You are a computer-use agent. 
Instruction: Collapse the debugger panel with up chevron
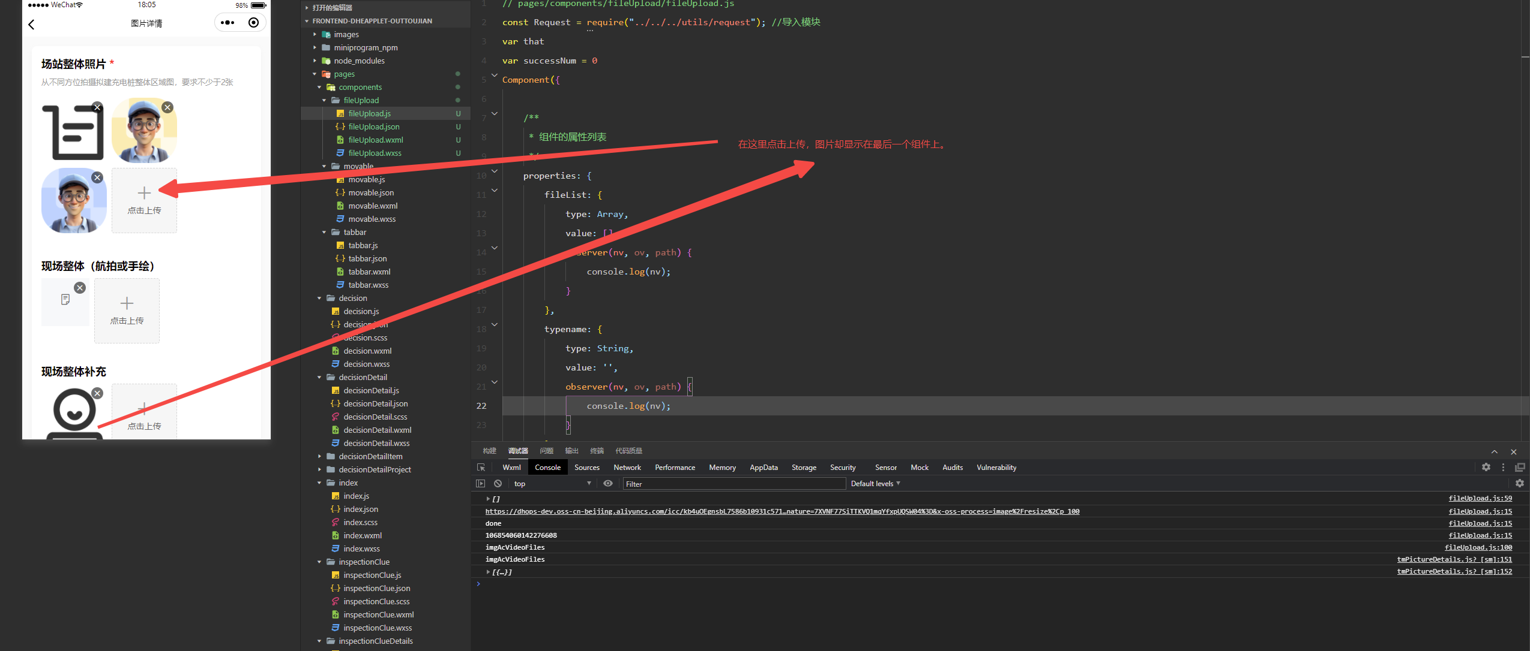pyautogui.click(x=1494, y=451)
